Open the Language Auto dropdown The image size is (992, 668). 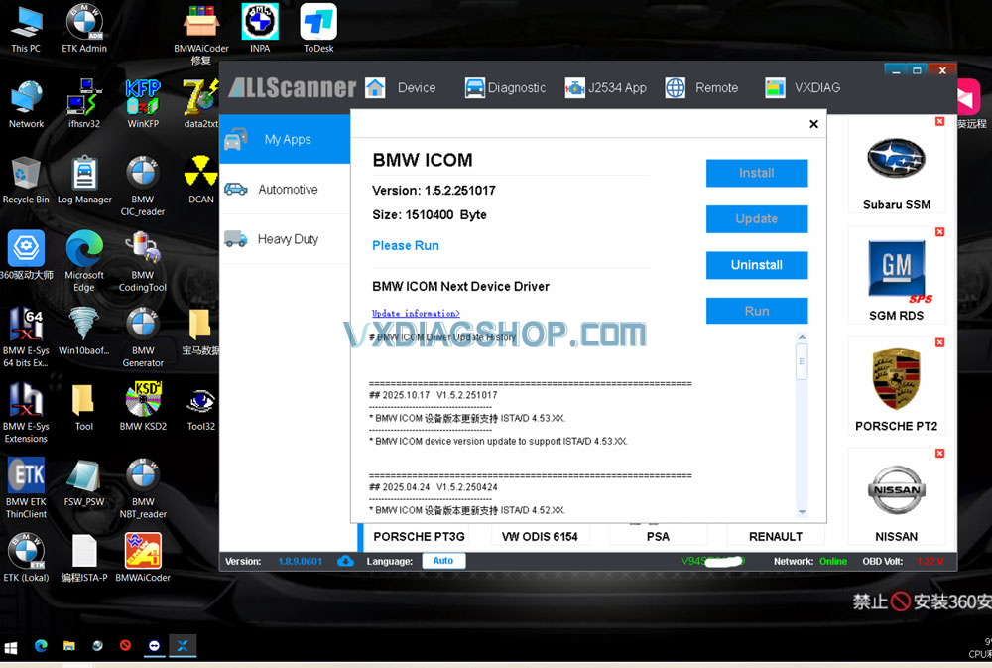click(442, 561)
